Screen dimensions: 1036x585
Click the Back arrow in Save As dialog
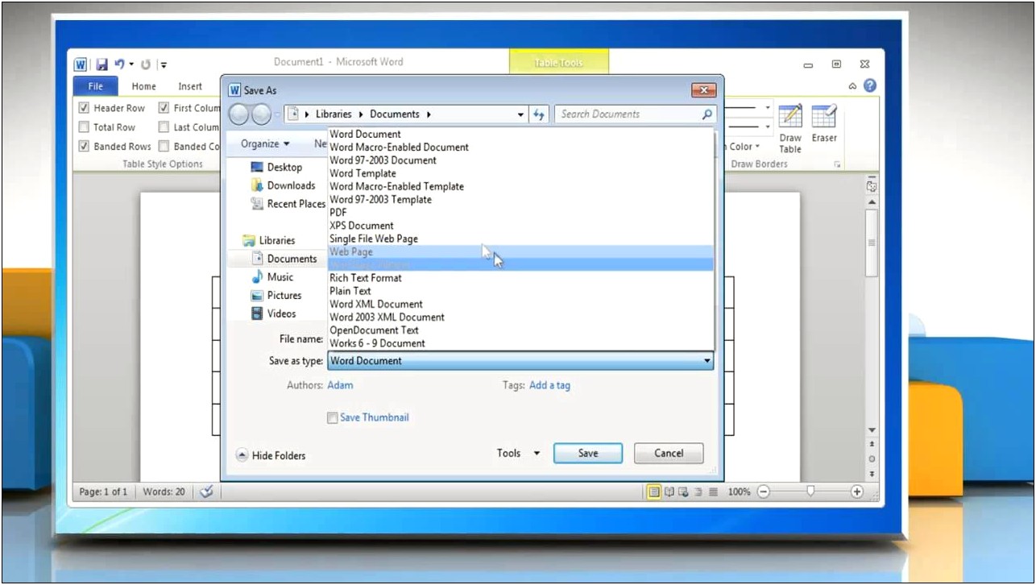coord(239,114)
